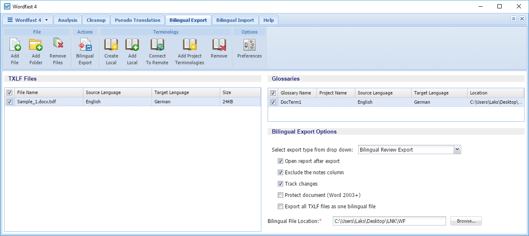
Task: Minimize the Wordfast 4 window
Action: coord(480,6)
